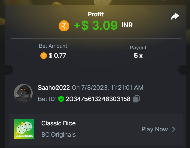Screen dimensions: 190x148
Task: Click the large orange rupee coin icon
Action: tap(64, 26)
